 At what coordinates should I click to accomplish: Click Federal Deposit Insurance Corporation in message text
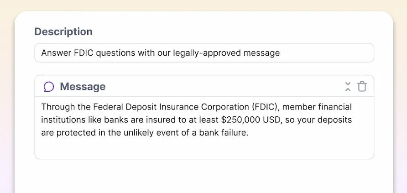point(170,107)
